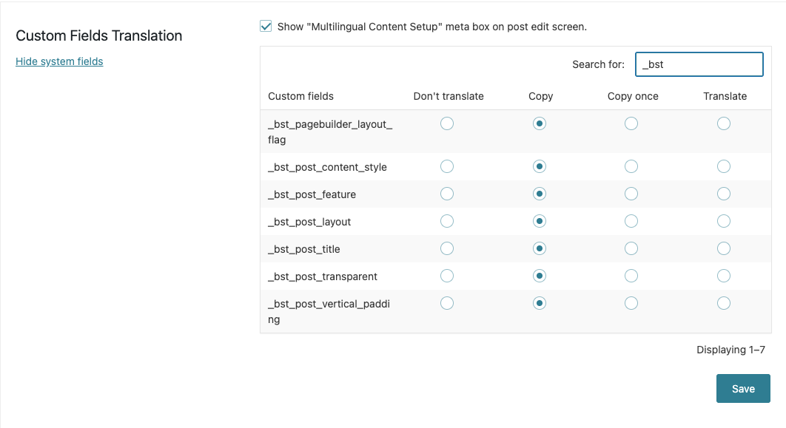Set _bst_post_title to Translate
Viewport: 786px width, 428px height.
coord(724,249)
